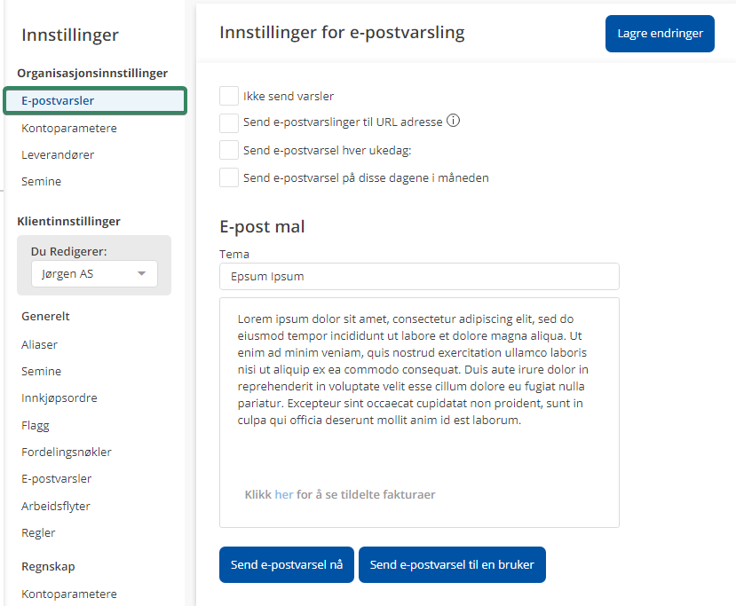Screen dimensions: 736x606
Task: Open Kontoparametere under Organisasjonsinnstillinger
Action: pos(69,128)
